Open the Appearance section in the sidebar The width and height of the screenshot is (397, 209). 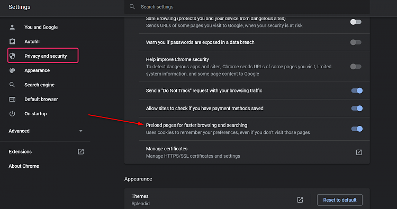coord(37,70)
